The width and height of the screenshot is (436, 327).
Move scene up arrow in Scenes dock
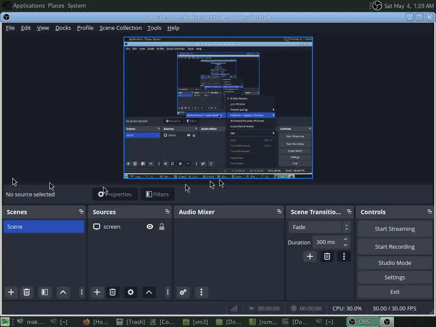tap(63, 292)
